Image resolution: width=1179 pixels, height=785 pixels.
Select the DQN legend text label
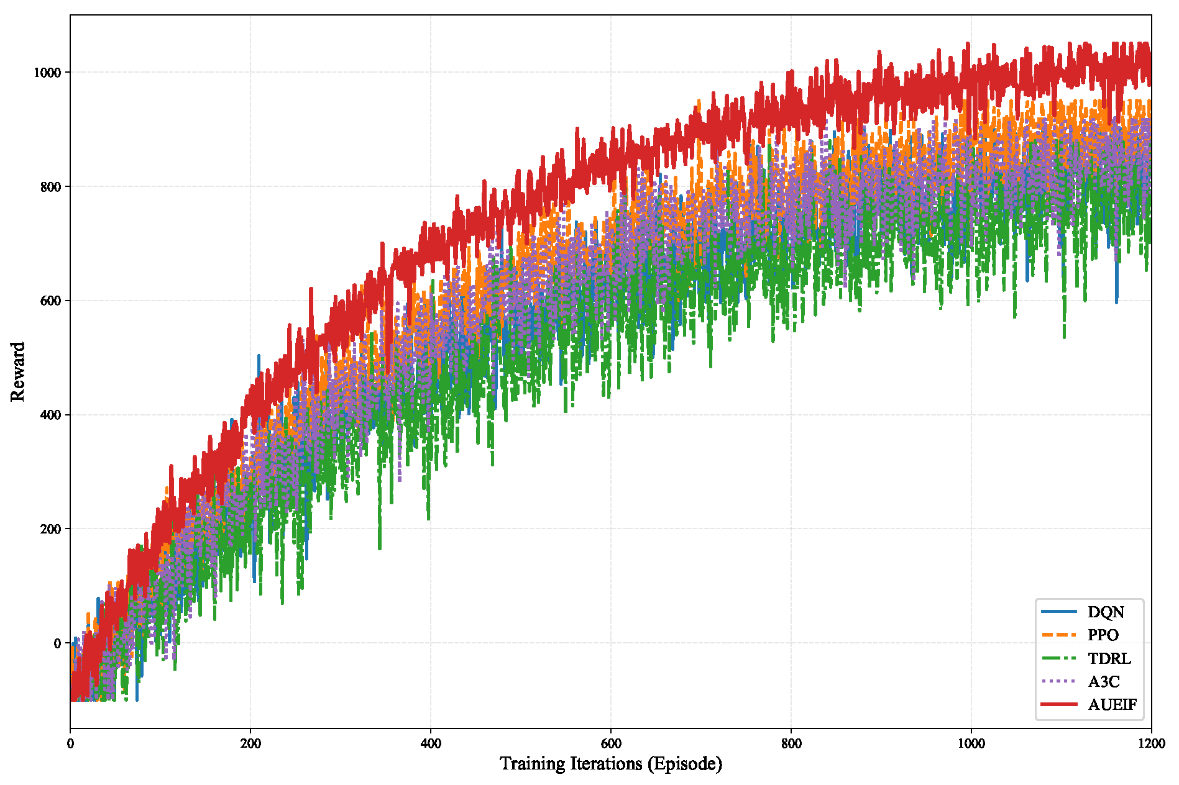pyautogui.click(x=1106, y=612)
